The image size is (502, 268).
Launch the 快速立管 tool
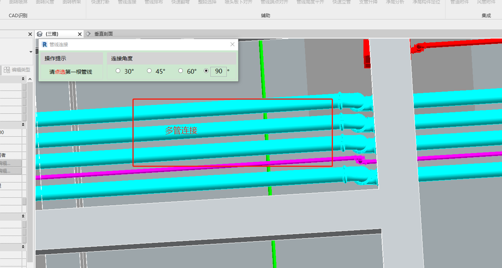pos(341,2)
